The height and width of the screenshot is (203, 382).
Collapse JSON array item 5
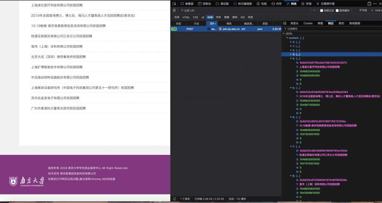[x=291, y=88]
